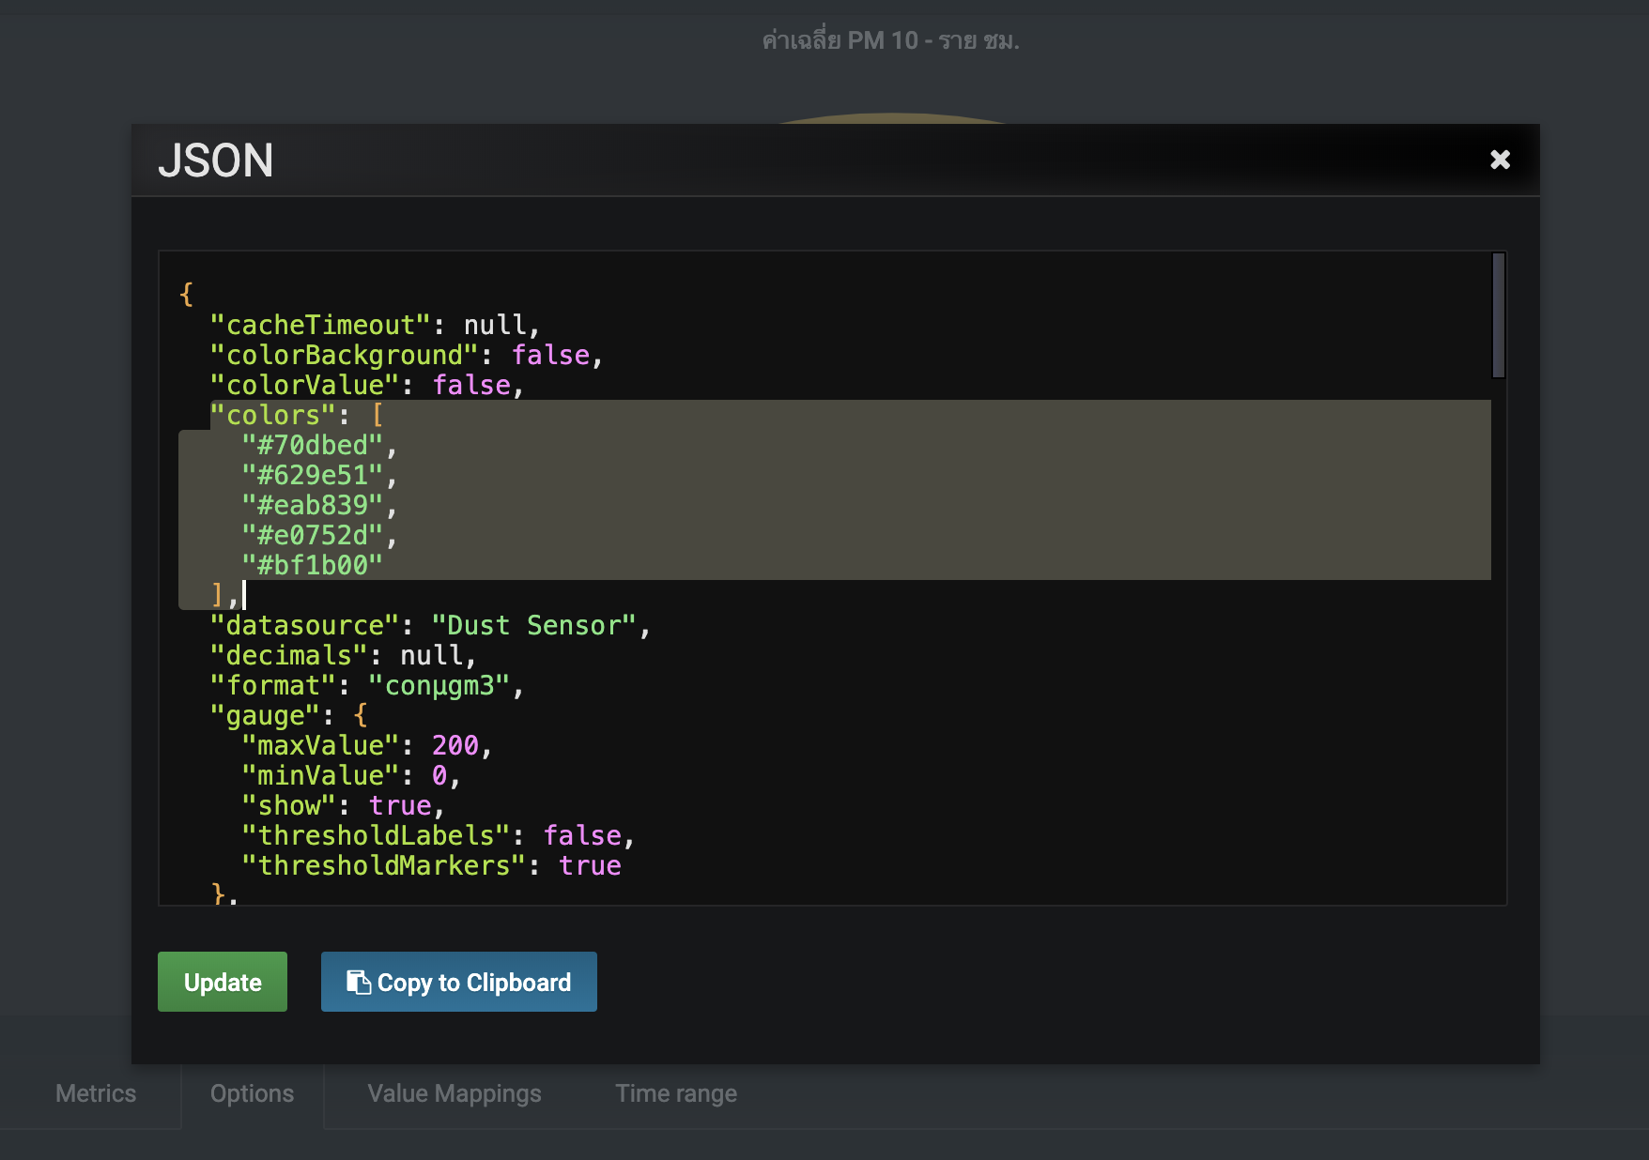Image resolution: width=1649 pixels, height=1160 pixels.
Task: Close the JSON dialog
Action: [1501, 160]
